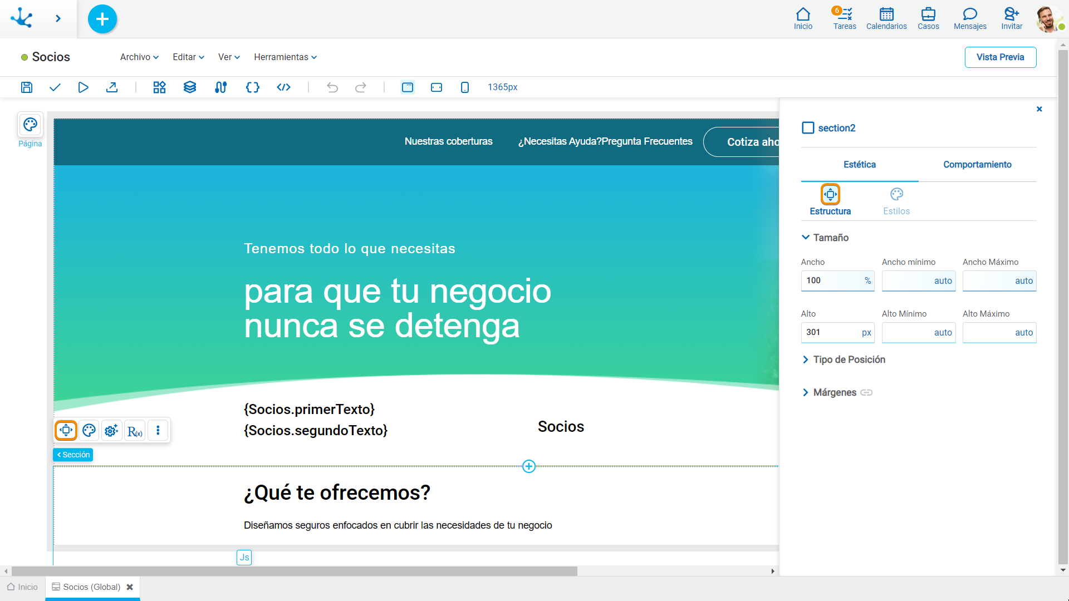
Task: Click the Alto Mínimo field
Action: pyautogui.click(x=918, y=332)
